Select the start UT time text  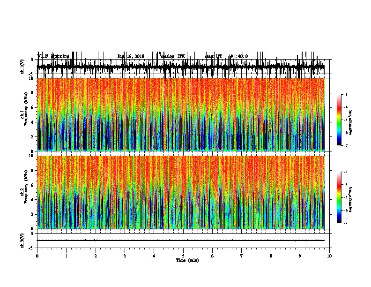click(226, 56)
